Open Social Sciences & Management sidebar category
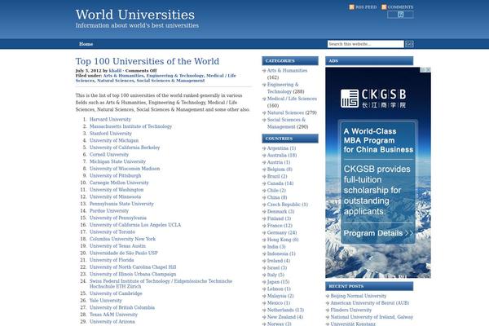 [x=286, y=123]
